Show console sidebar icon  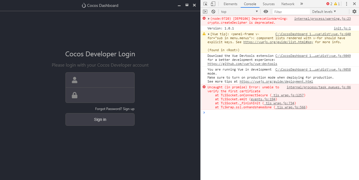coord(205,11)
